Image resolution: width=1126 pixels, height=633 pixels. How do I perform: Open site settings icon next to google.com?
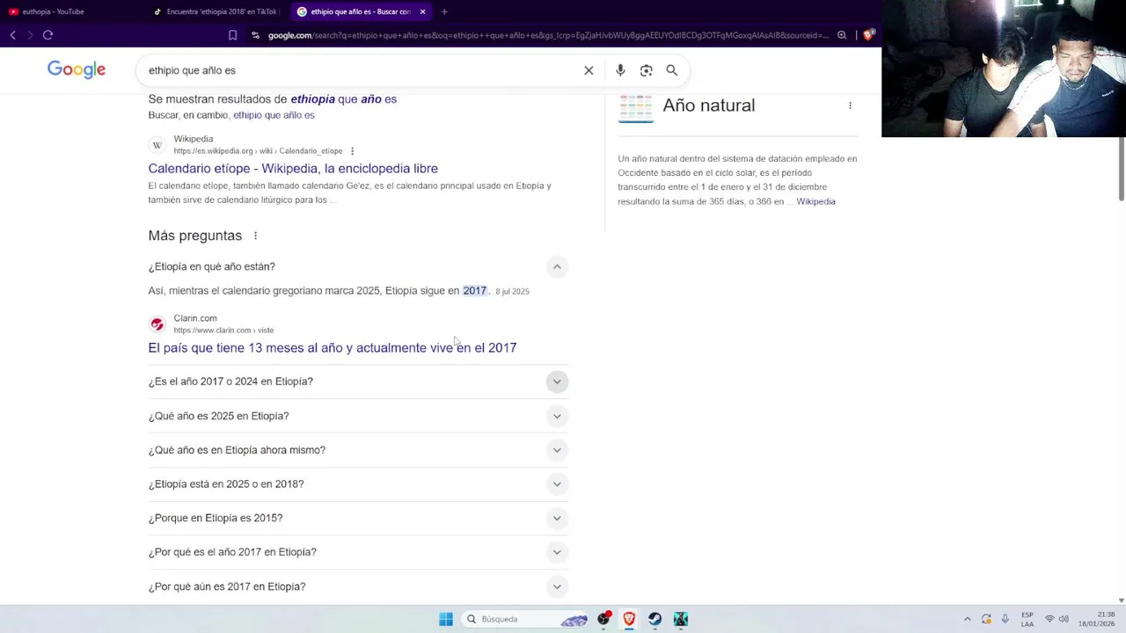pyautogui.click(x=255, y=35)
